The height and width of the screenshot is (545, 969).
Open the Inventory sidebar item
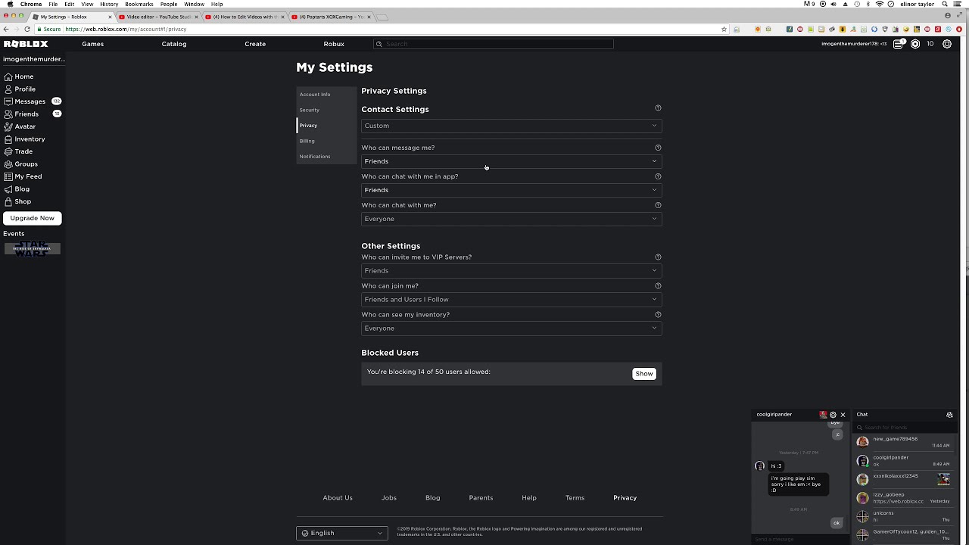30,139
